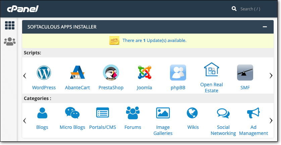281x145 pixels.
Task: Click the Blogs category person icon
Action: pos(42,113)
